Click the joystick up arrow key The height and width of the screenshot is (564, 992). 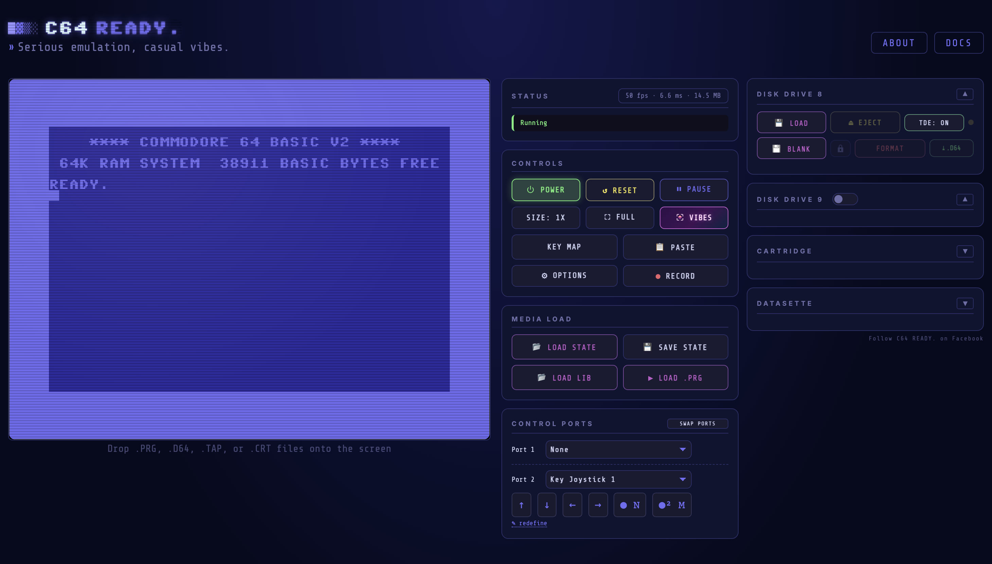(x=521, y=505)
